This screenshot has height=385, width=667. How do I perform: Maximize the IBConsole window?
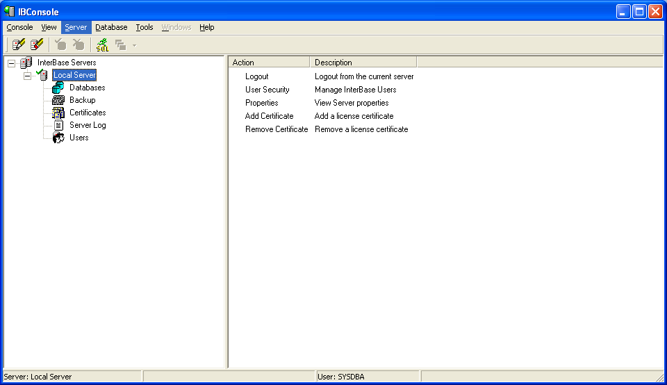point(639,12)
